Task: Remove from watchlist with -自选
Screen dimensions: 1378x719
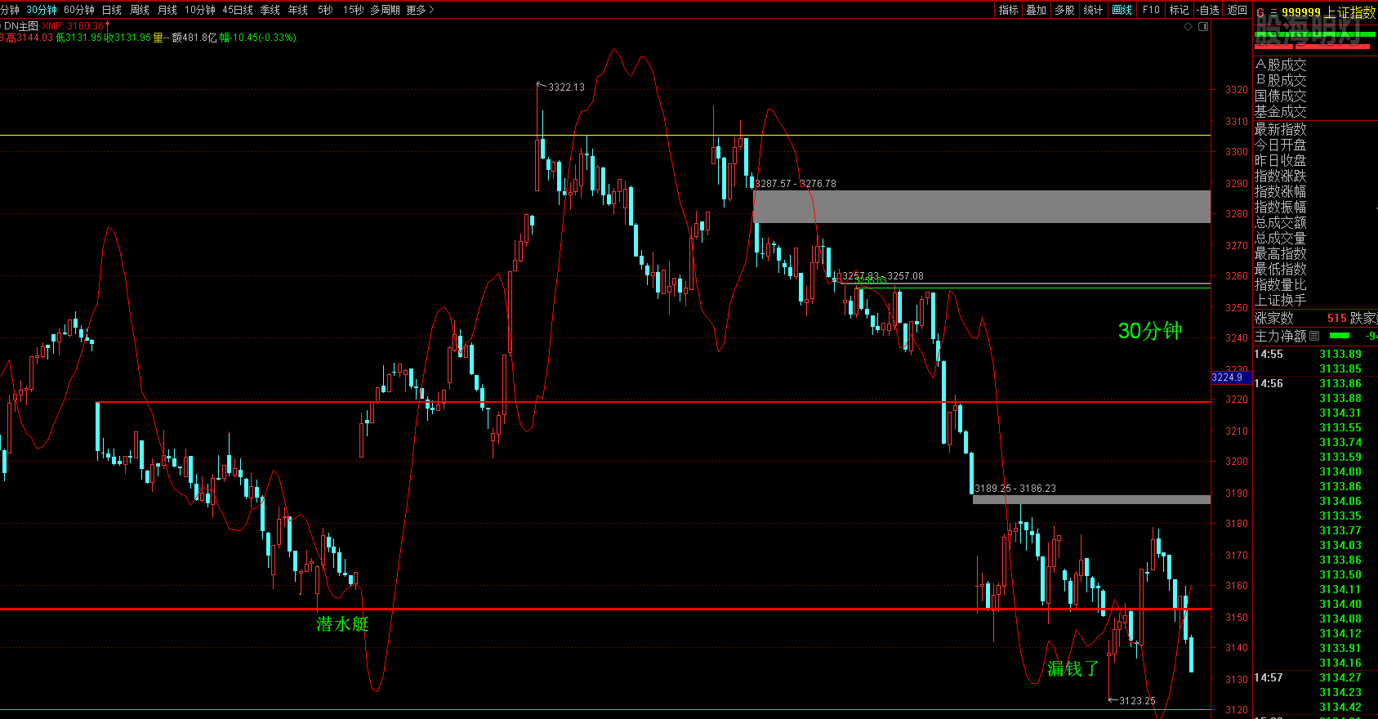Action: 1208,10
